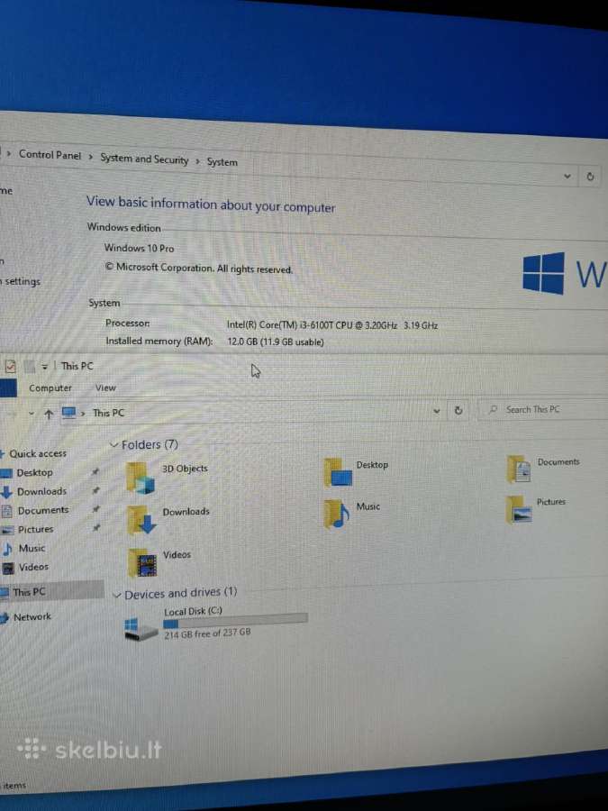Open the Computer ribbon tab
This screenshot has height=811, width=608.
(50, 387)
